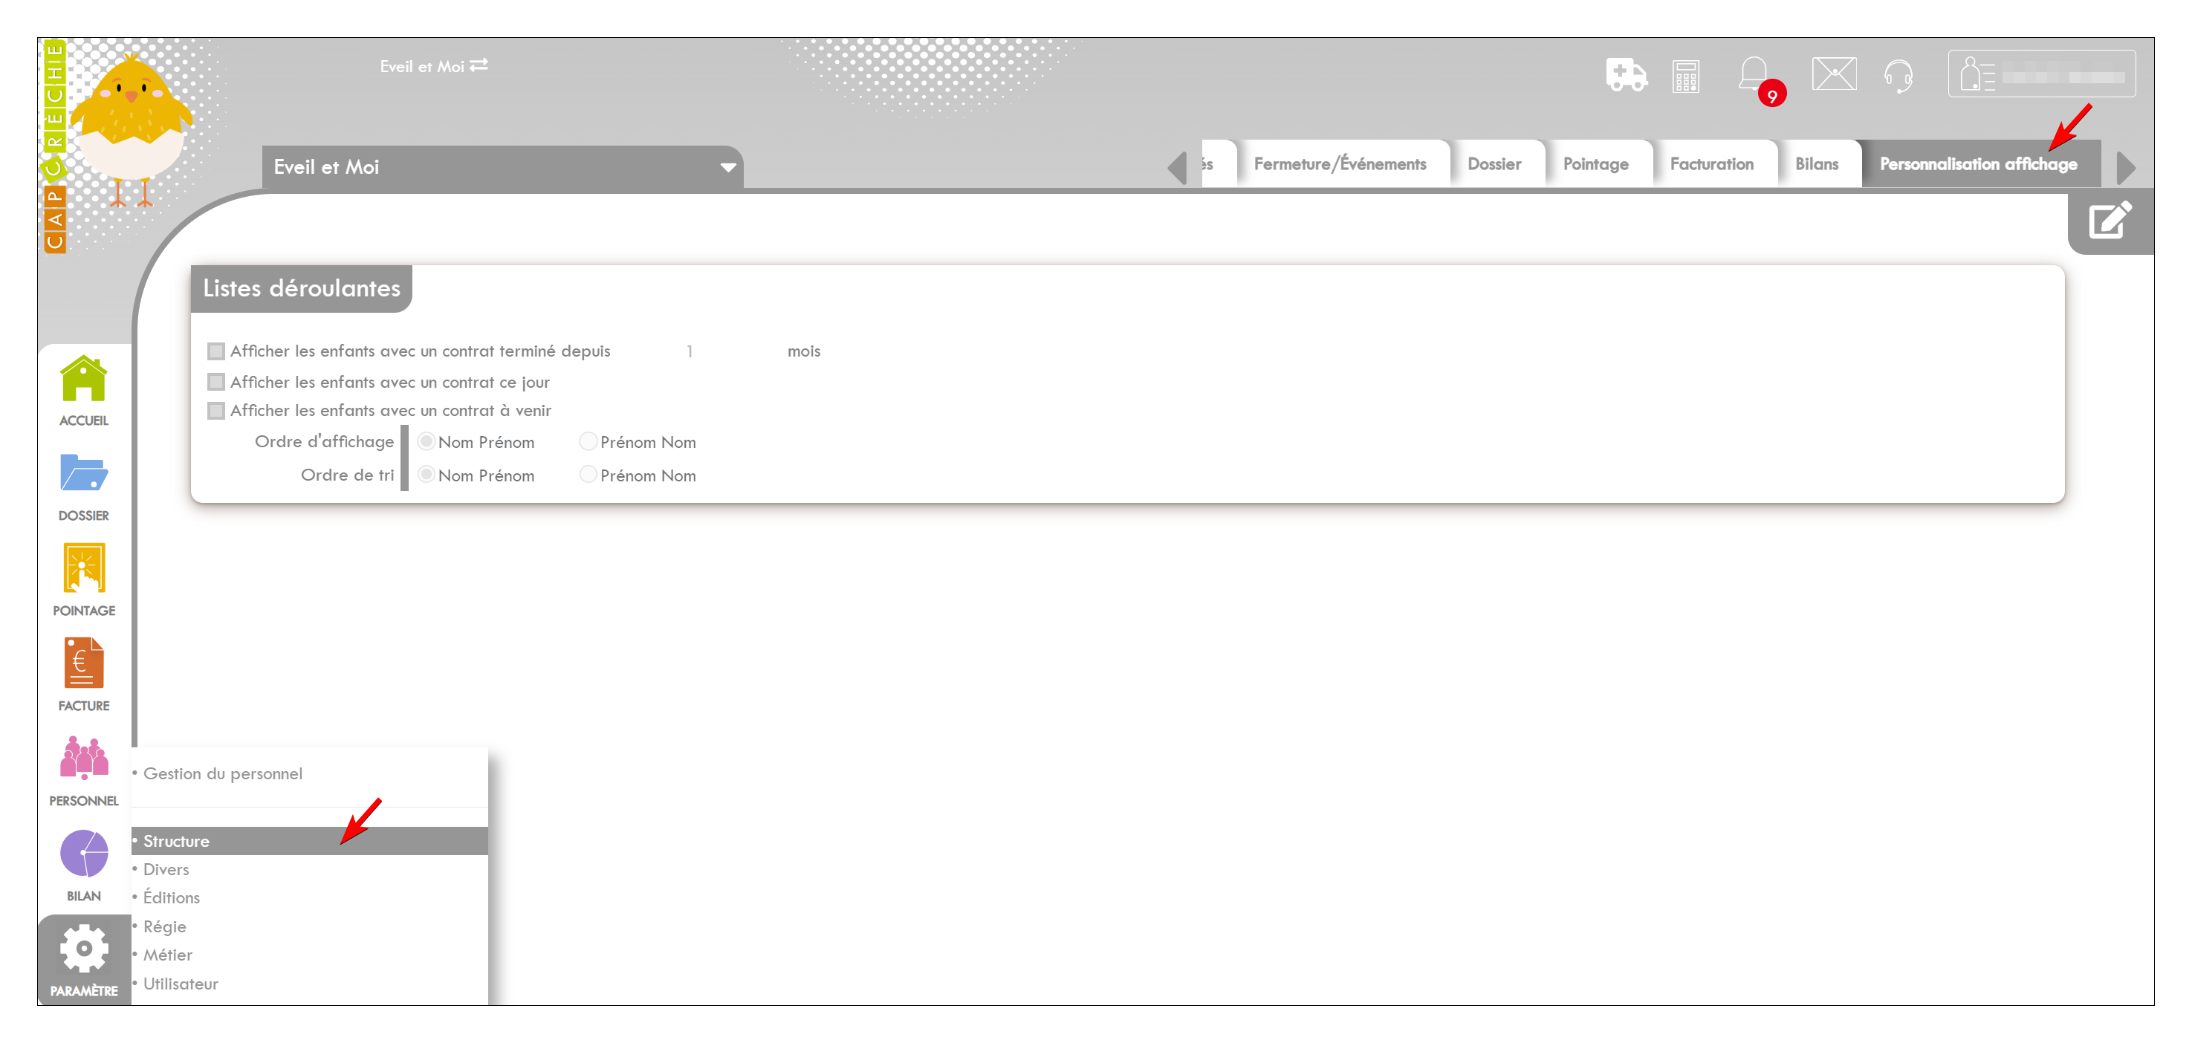Image resolution: width=2192 pixels, height=1043 pixels.
Task: Check 'contrat terminé depuis' checkbox
Action: tap(216, 351)
